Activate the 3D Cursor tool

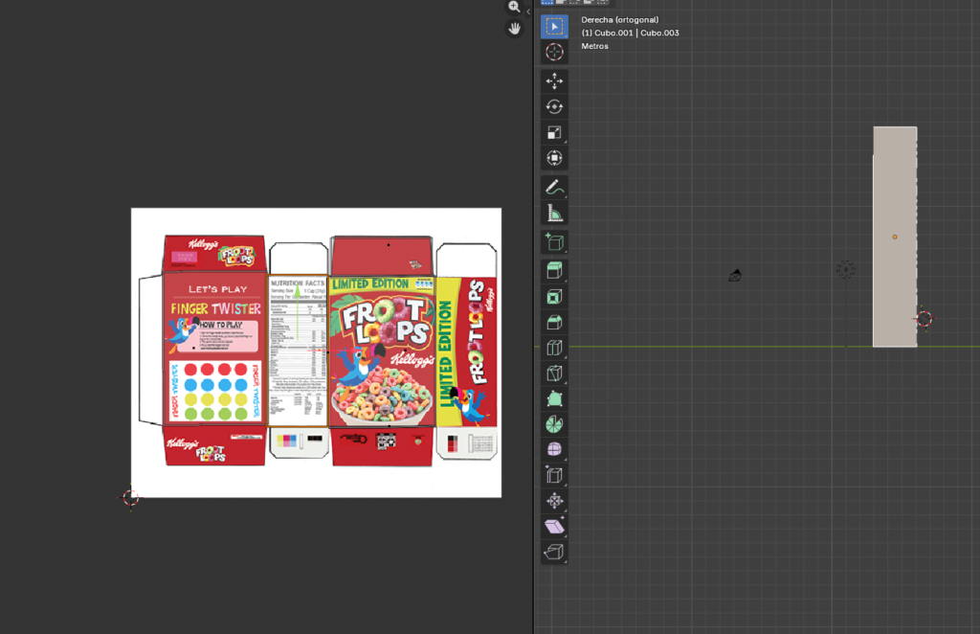(x=554, y=53)
